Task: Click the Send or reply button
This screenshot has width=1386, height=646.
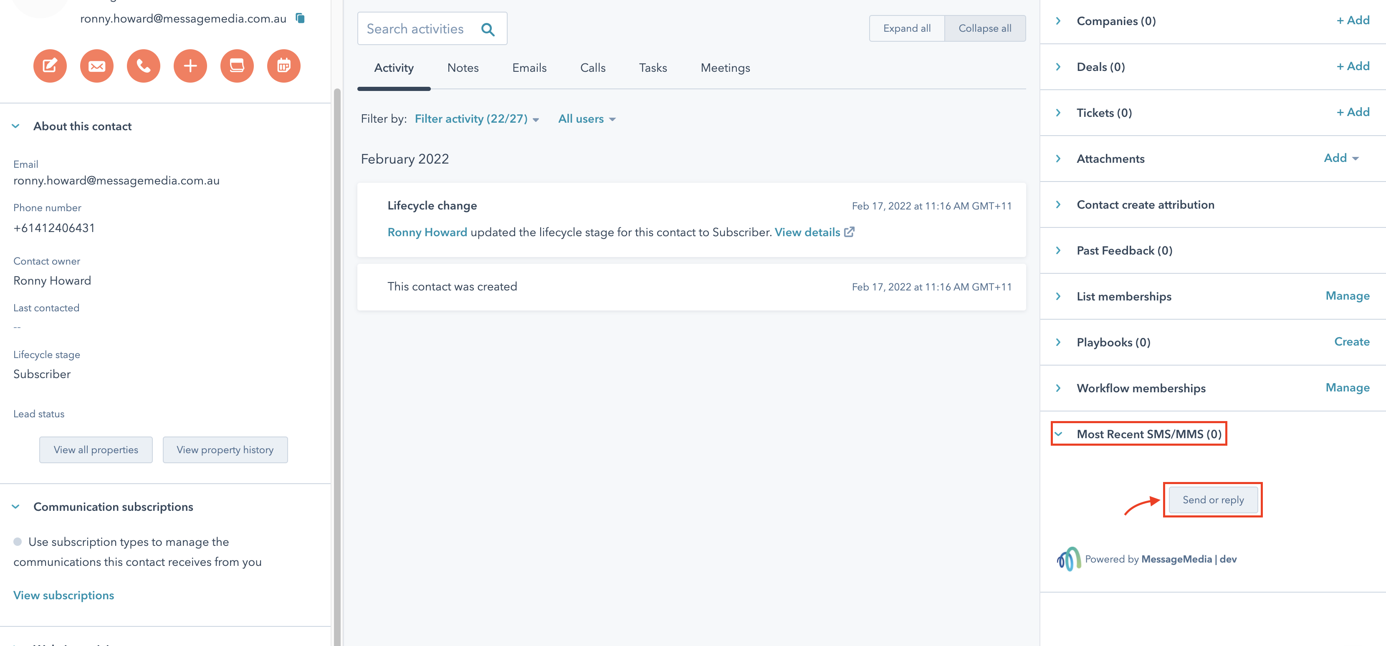Action: pyautogui.click(x=1213, y=500)
